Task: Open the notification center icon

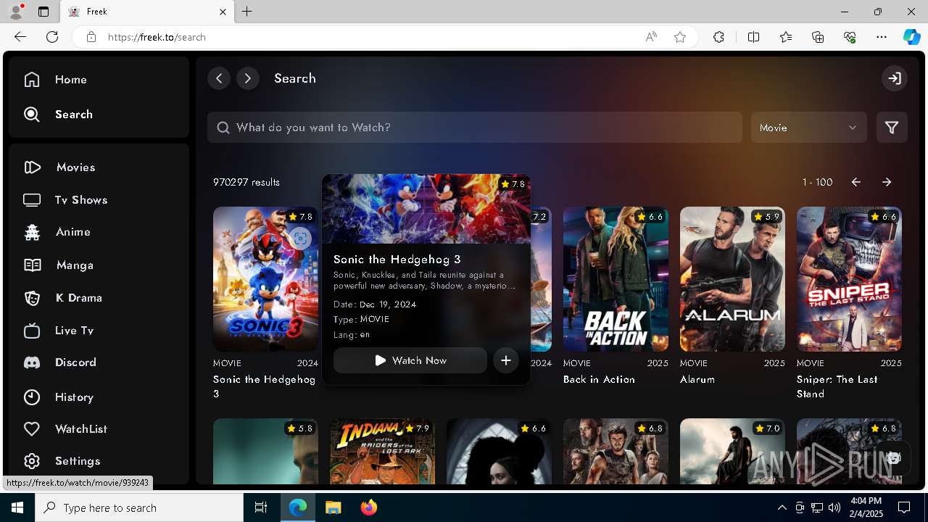Action: (904, 507)
